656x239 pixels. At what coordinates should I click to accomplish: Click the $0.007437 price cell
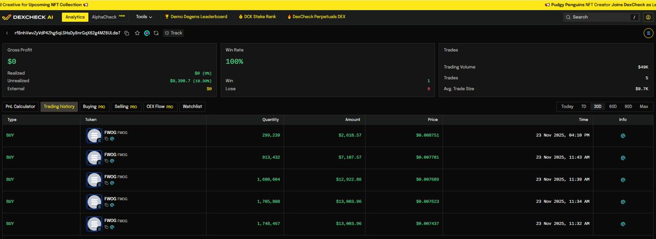[x=427, y=224]
